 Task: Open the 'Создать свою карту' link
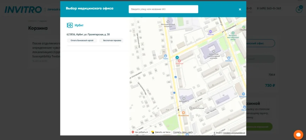pyautogui.click(x=183, y=132)
